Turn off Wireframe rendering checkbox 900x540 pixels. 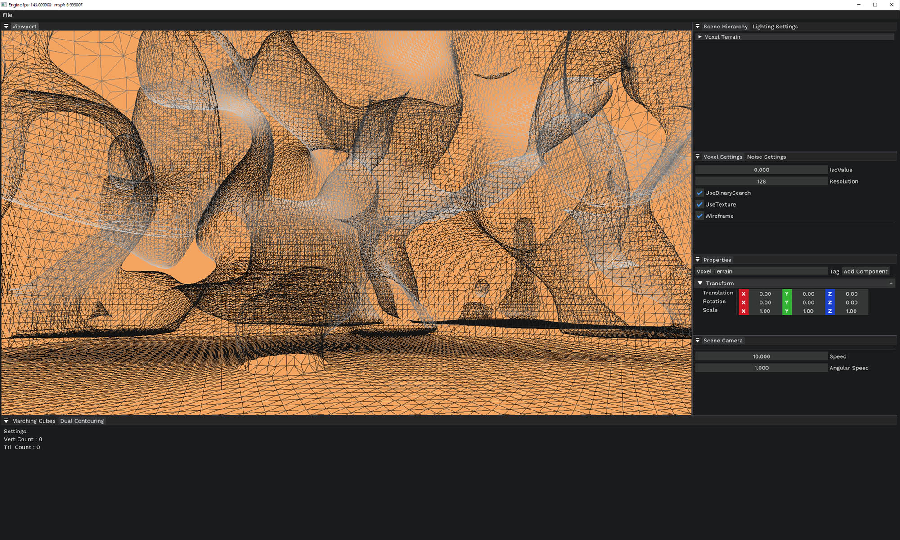tap(700, 216)
